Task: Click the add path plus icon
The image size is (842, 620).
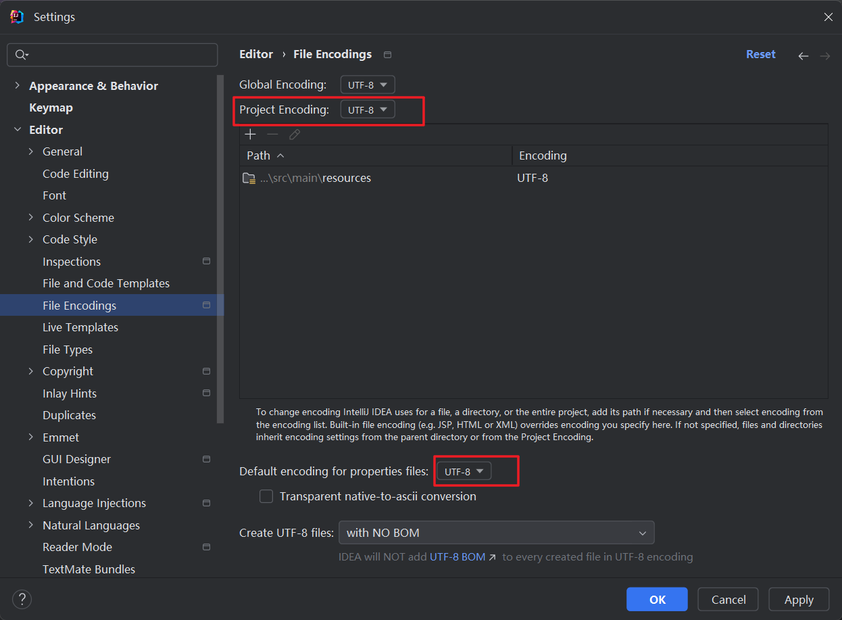Action: [250, 135]
